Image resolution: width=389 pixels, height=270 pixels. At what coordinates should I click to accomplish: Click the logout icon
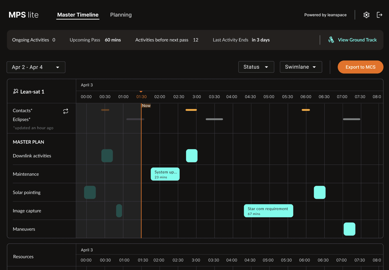pyautogui.click(x=379, y=15)
